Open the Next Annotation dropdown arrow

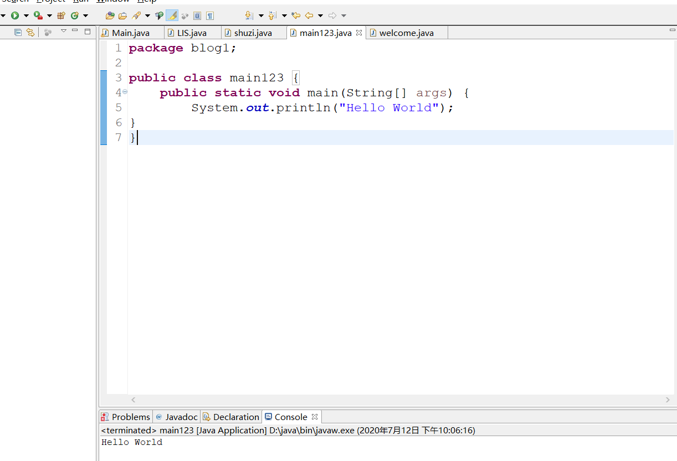coord(261,15)
